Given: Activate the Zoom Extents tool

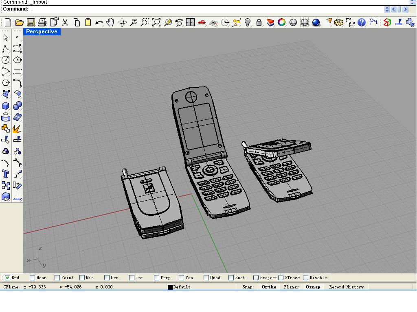Looking at the screenshot, I should coord(156,23).
